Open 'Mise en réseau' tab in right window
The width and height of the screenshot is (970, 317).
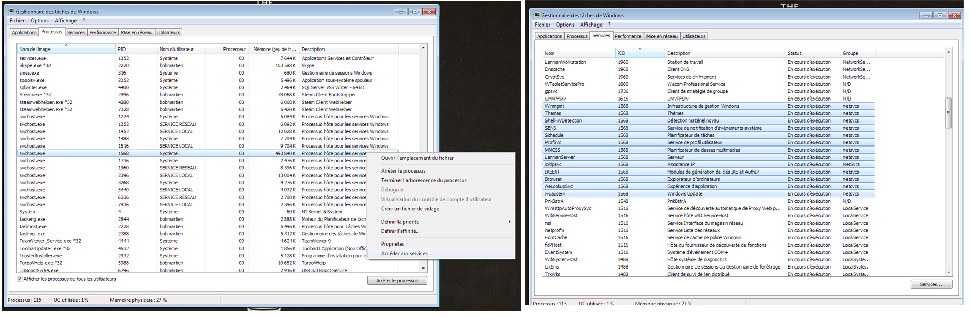662,36
